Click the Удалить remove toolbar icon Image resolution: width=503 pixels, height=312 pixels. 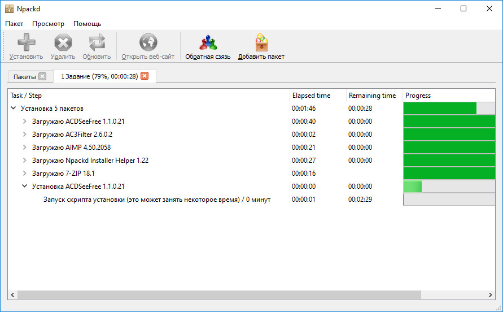point(63,42)
